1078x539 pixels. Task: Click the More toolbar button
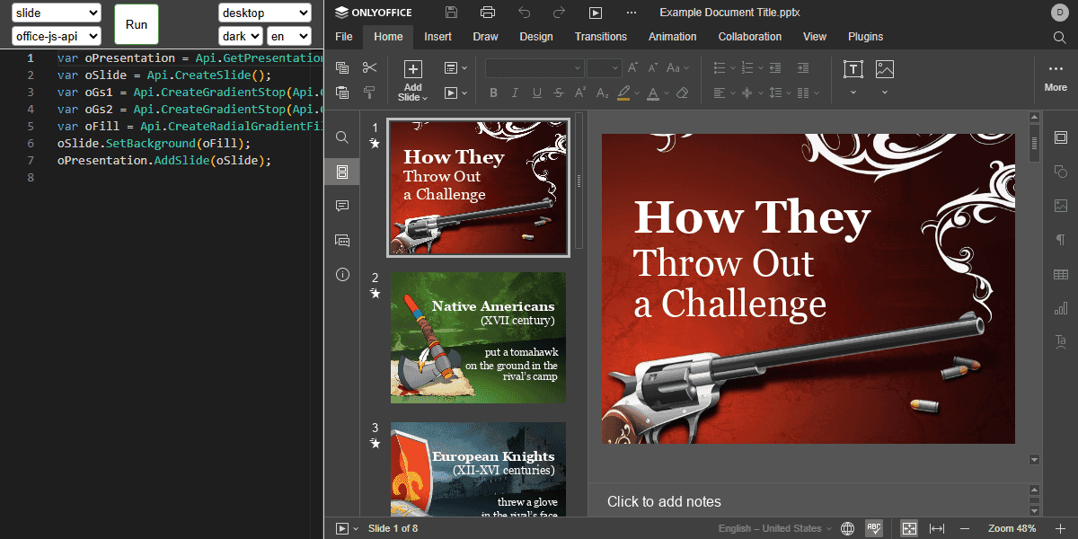pos(1056,77)
